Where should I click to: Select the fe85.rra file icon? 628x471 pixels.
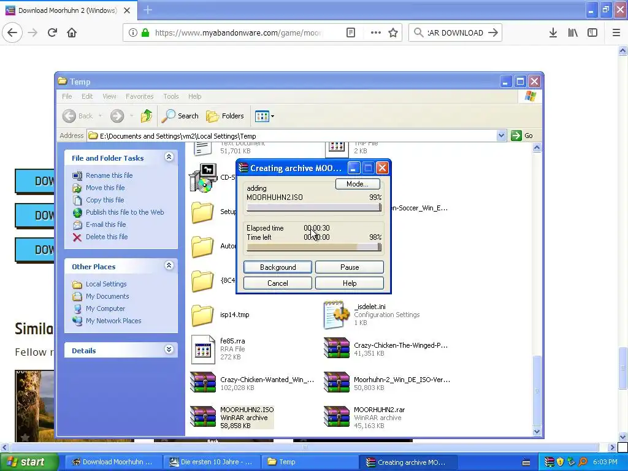pos(202,349)
